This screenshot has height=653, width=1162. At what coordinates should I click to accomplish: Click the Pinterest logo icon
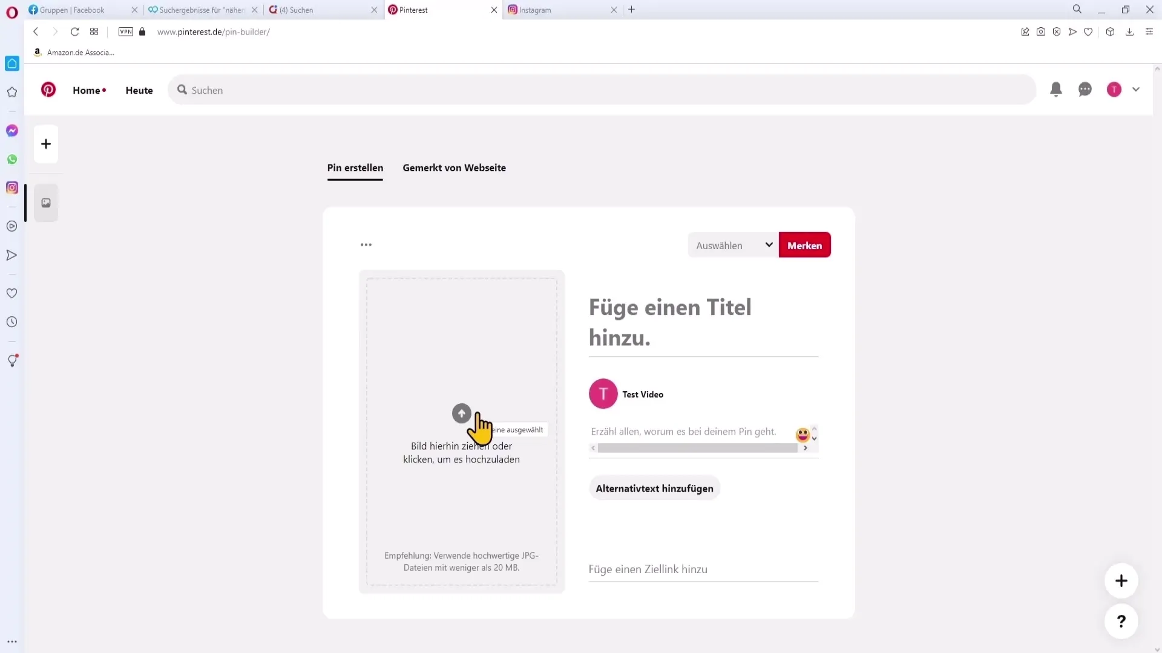point(48,90)
